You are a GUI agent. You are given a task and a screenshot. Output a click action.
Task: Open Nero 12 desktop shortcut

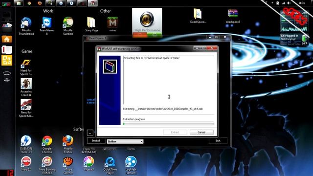[x=26, y=164]
